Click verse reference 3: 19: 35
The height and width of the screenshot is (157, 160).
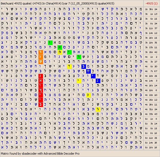[x=151, y=43]
